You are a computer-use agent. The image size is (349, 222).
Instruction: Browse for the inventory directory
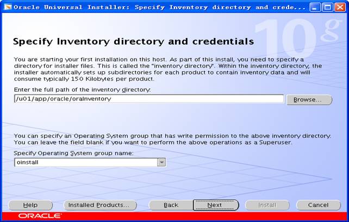click(309, 99)
